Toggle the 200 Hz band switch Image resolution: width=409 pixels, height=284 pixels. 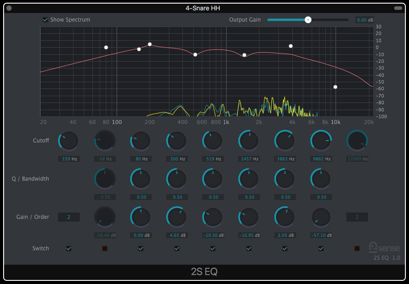[177, 248]
